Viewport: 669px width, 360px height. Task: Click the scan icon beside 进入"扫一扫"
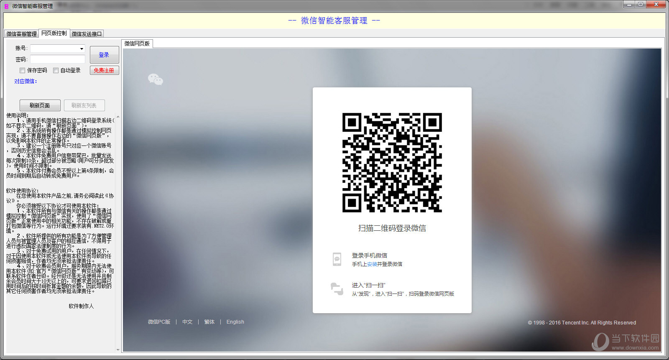point(337,289)
